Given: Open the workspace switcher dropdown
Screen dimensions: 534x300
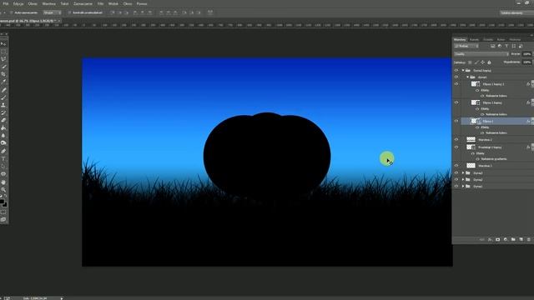Looking at the screenshot, I should point(516,12).
